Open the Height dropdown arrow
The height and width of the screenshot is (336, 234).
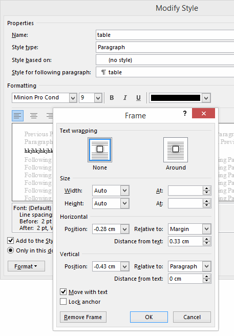coord(125,203)
